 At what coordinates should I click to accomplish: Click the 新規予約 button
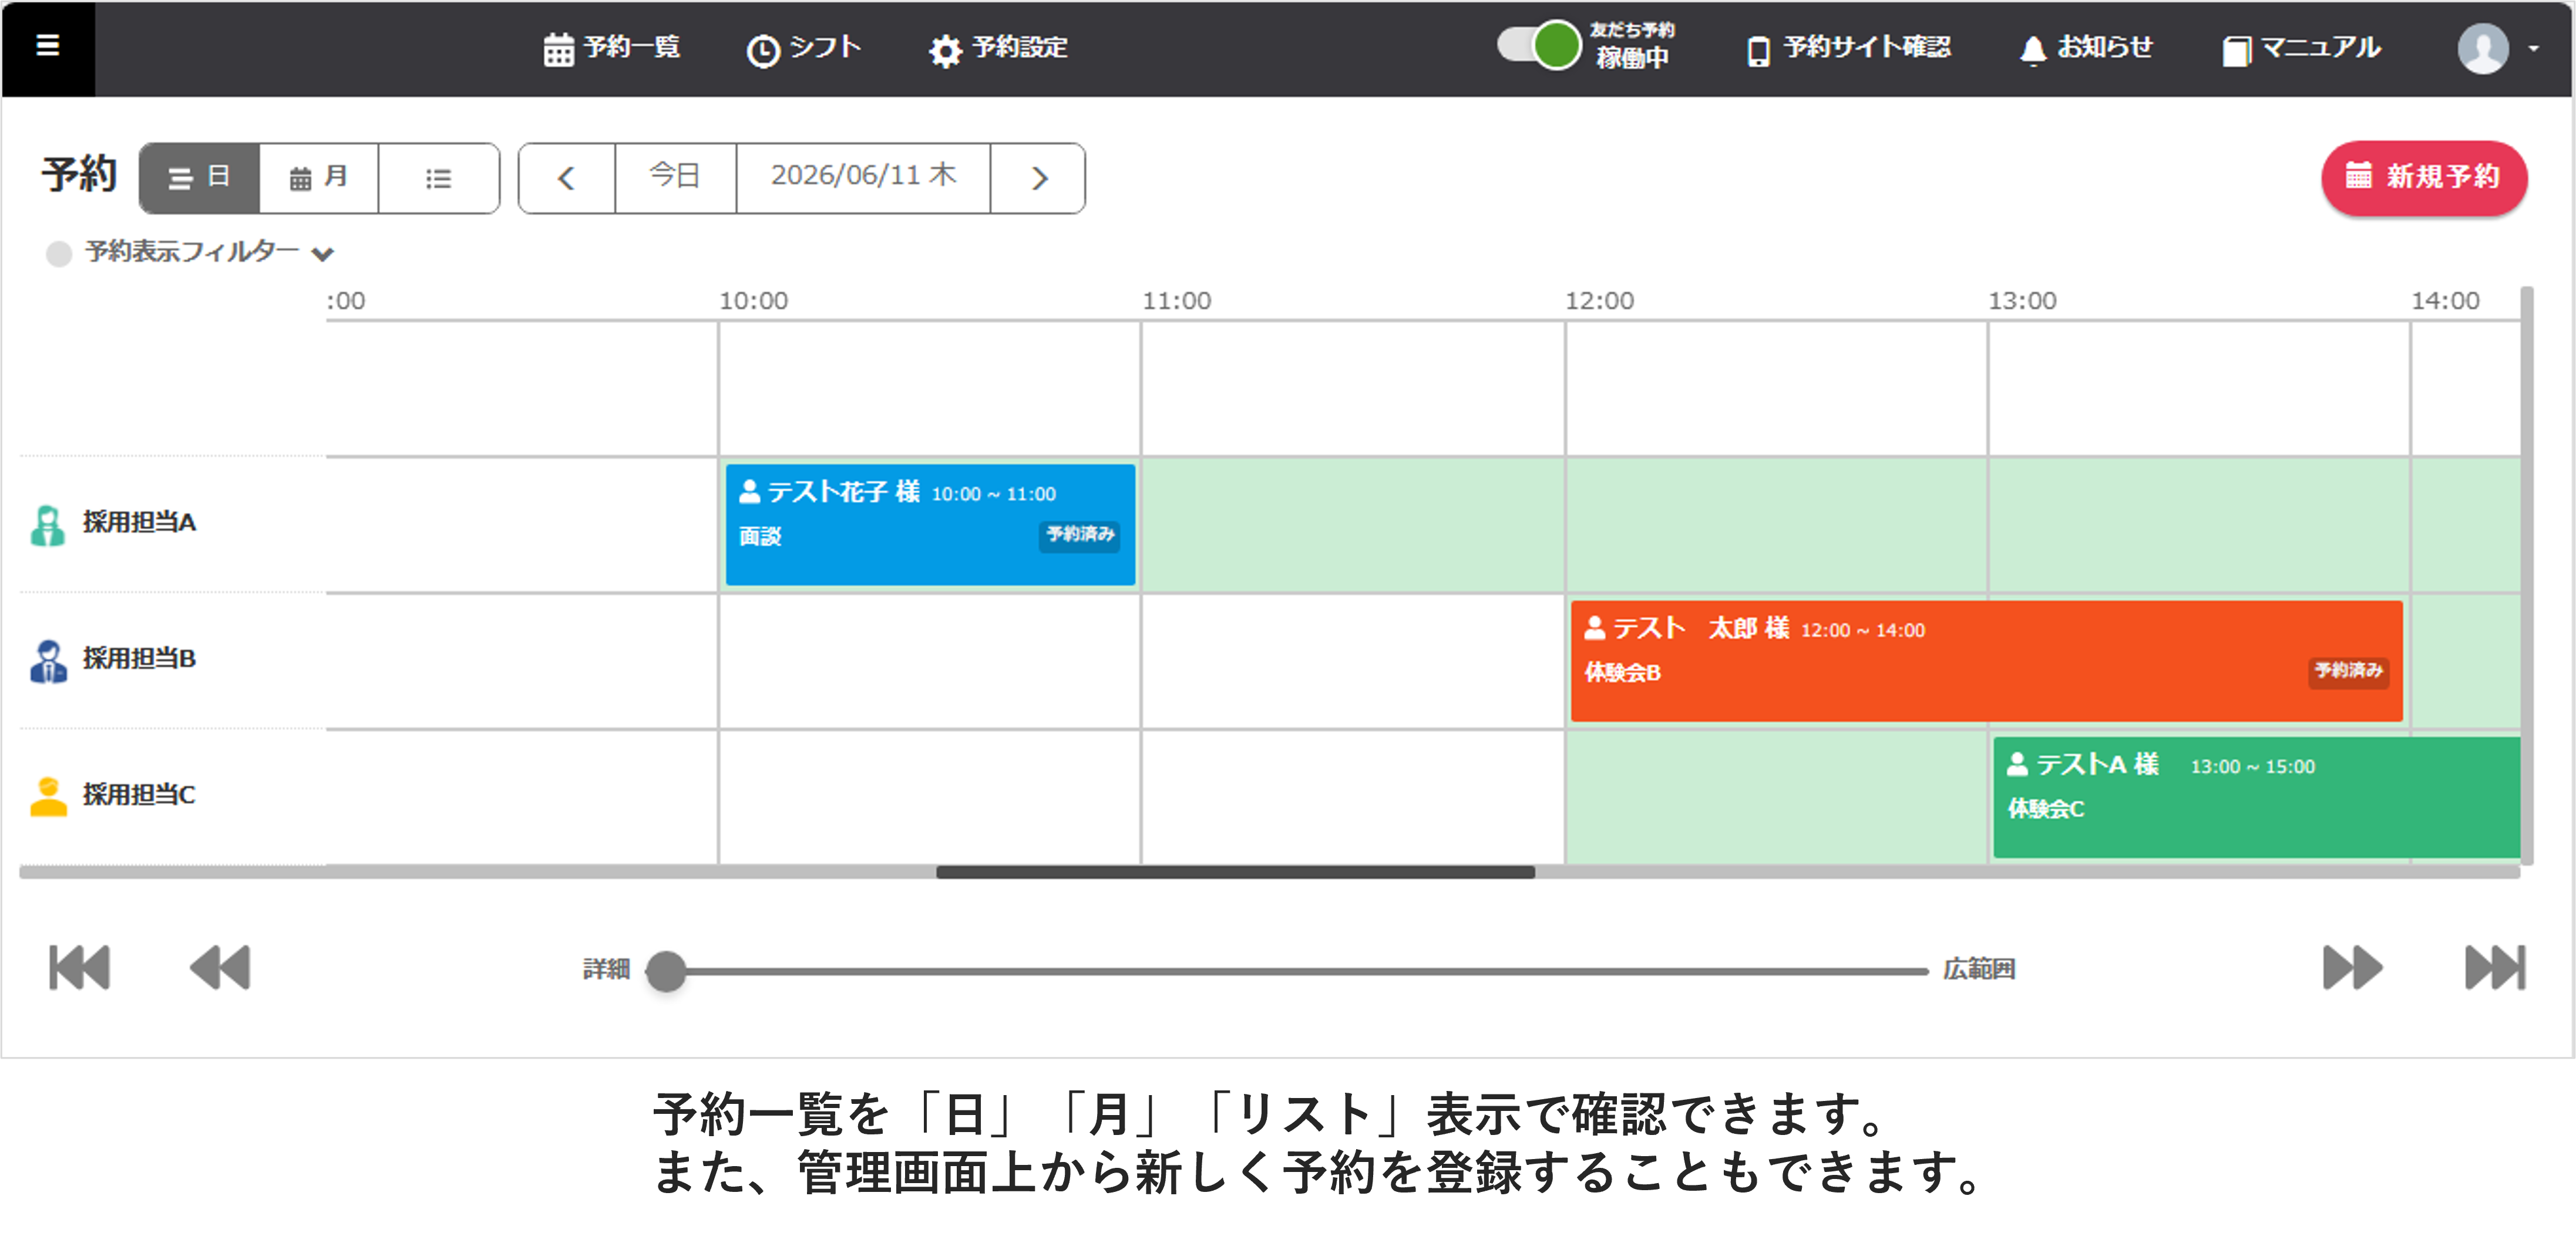click(x=2424, y=178)
